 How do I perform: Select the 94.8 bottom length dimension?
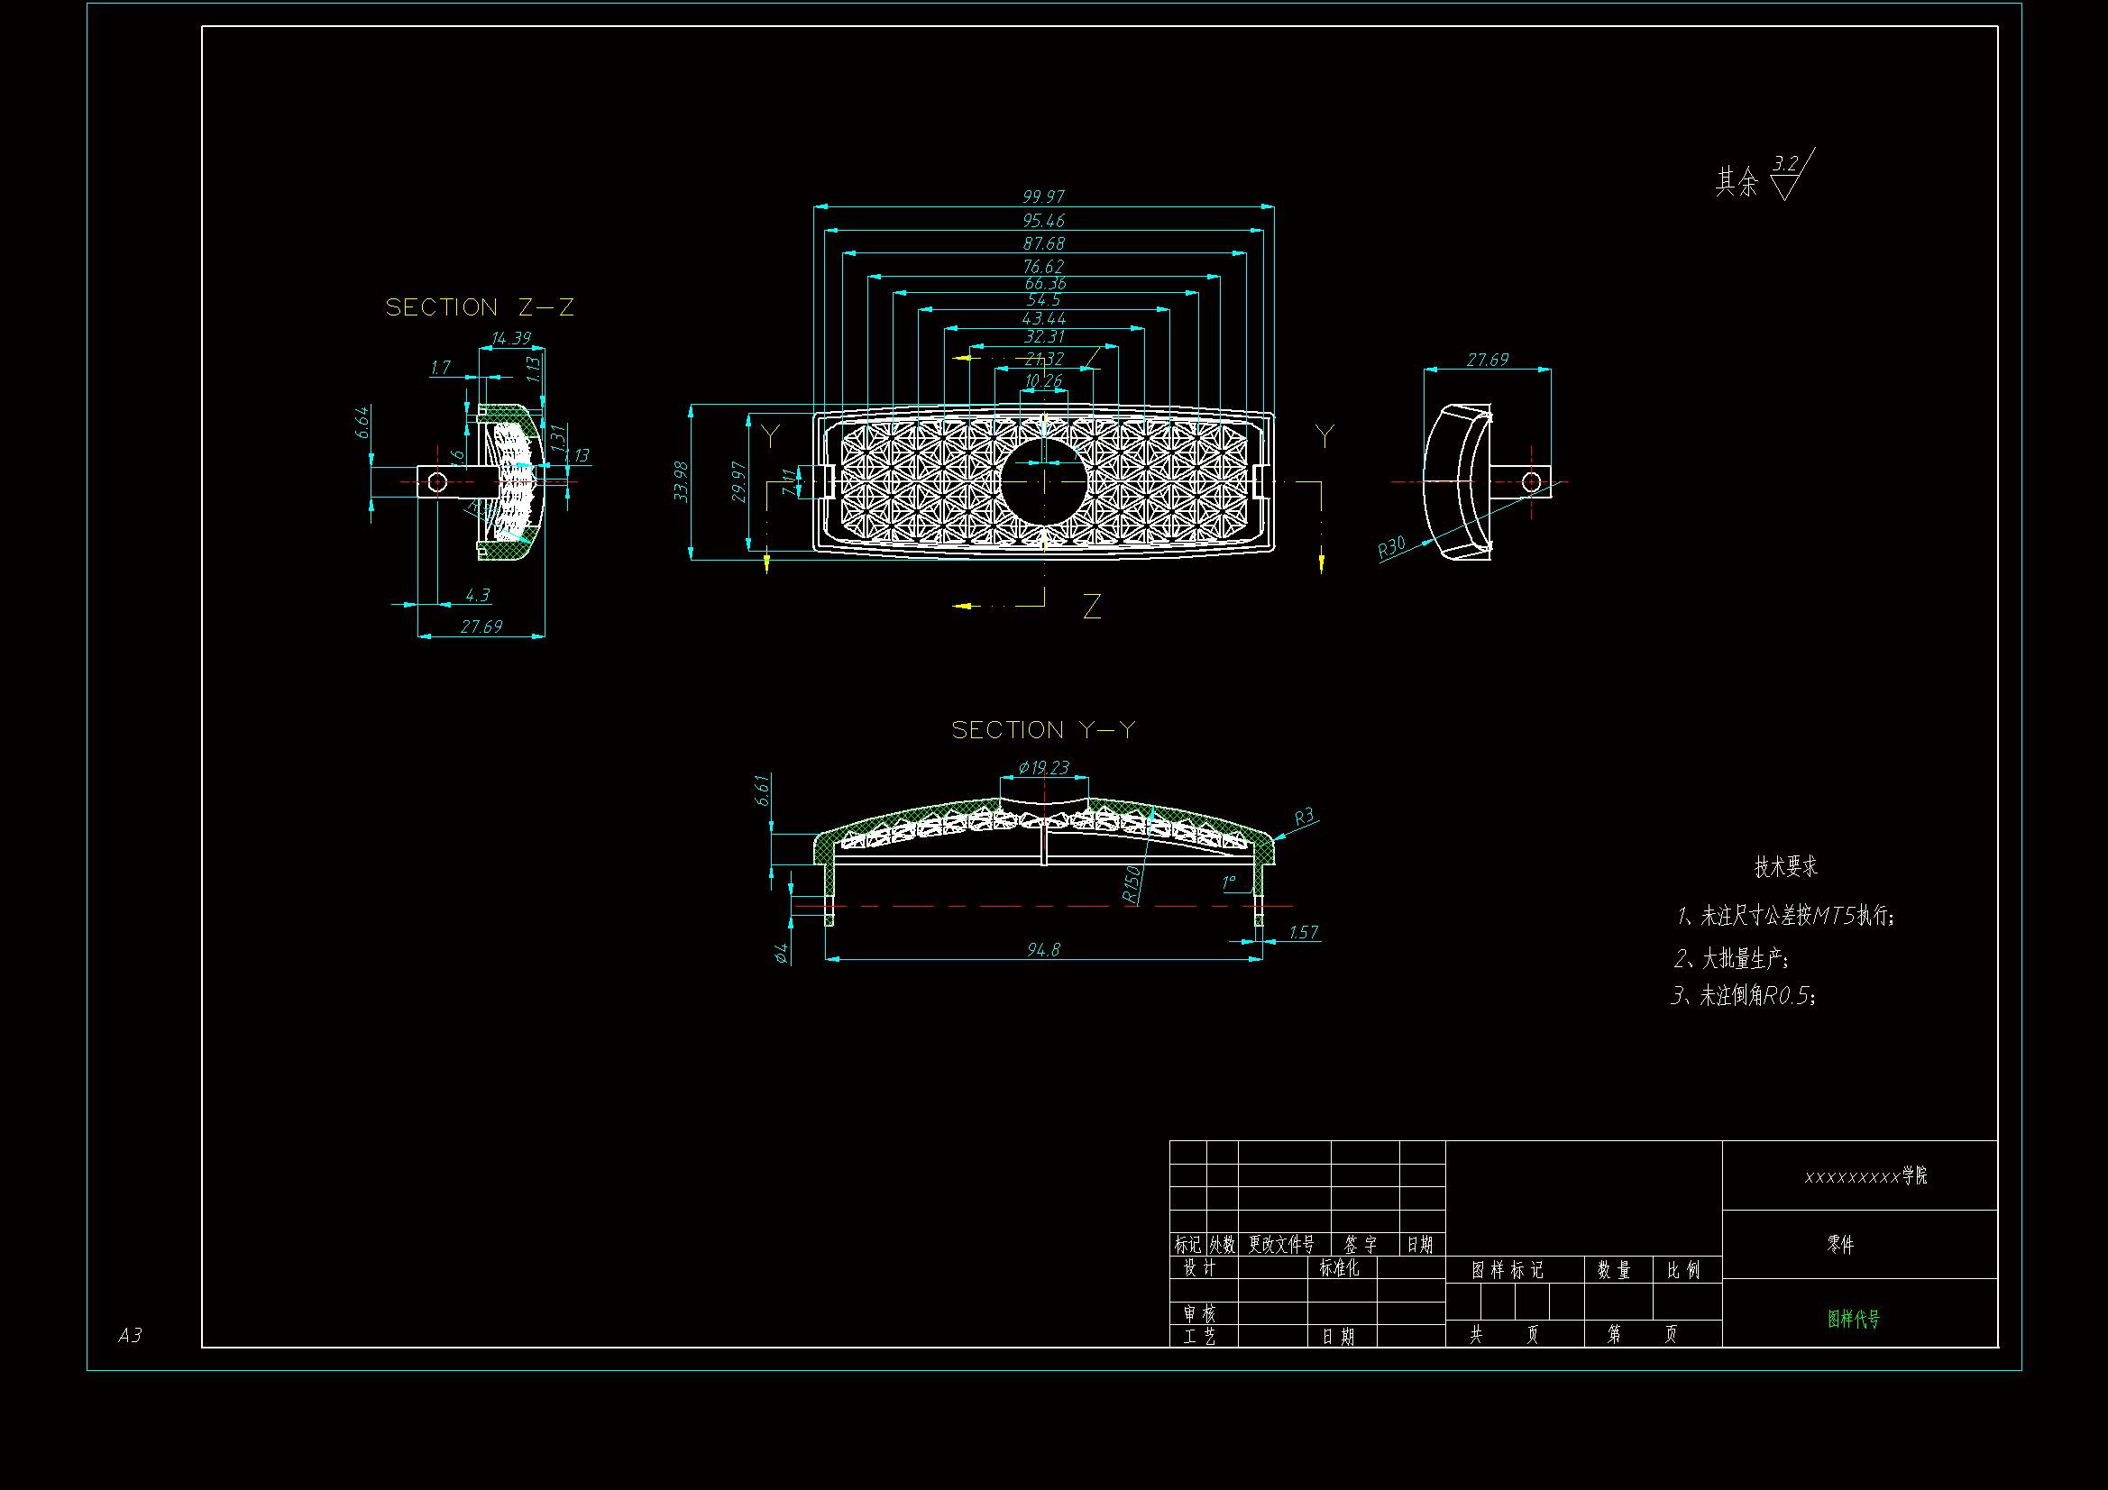[x=1043, y=949]
